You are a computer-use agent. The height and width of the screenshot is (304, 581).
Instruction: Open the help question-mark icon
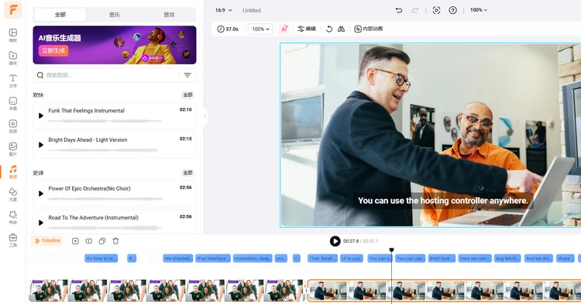click(x=453, y=10)
